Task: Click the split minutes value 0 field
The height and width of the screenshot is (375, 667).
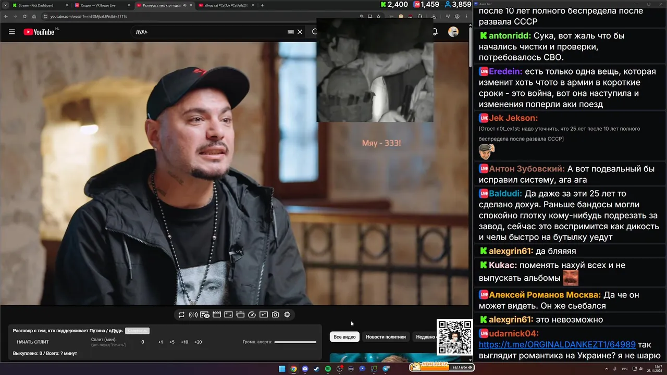Action: coord(143,342)
